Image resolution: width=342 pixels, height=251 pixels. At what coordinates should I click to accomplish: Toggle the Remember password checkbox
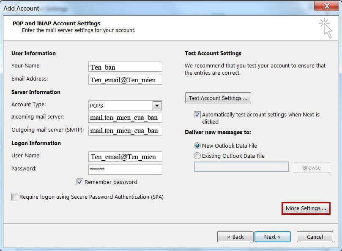[x=80, y=182]
